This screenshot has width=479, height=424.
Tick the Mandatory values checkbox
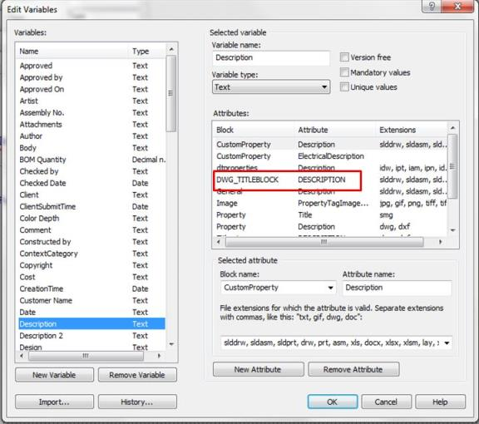coord(344,72)
